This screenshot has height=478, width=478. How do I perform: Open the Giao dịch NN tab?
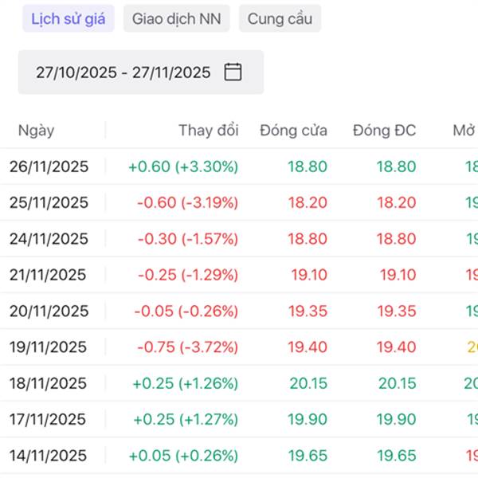176,18
